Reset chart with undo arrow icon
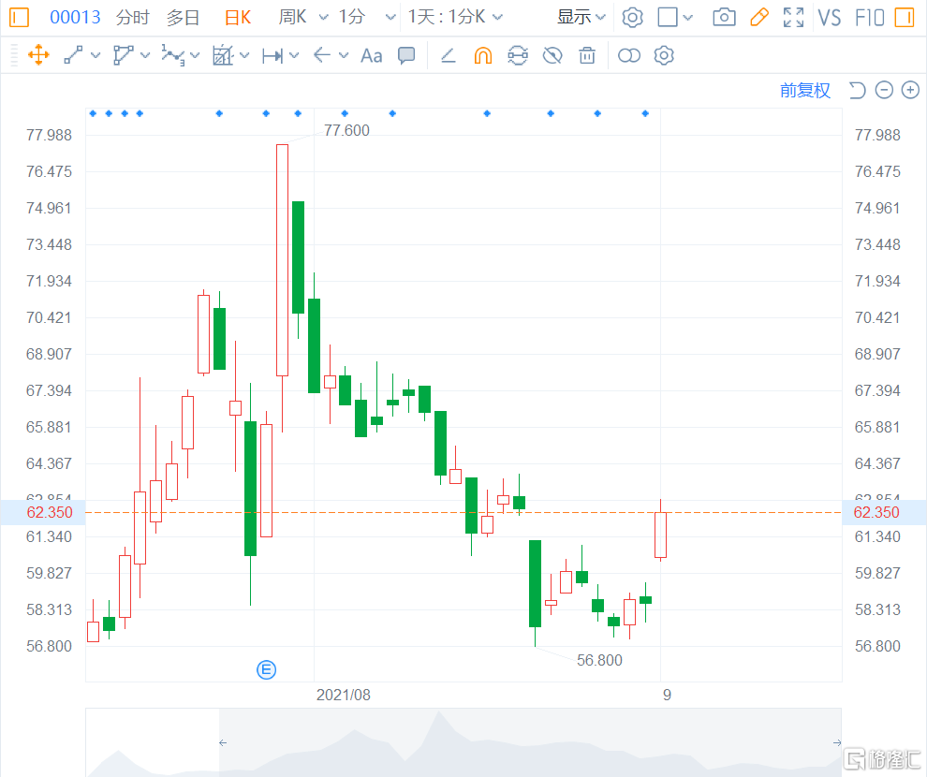This screenshot has width=927, height=777. tap(857, 91)
